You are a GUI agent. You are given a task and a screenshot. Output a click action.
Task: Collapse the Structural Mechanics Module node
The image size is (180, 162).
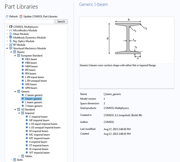coord(7,48)
